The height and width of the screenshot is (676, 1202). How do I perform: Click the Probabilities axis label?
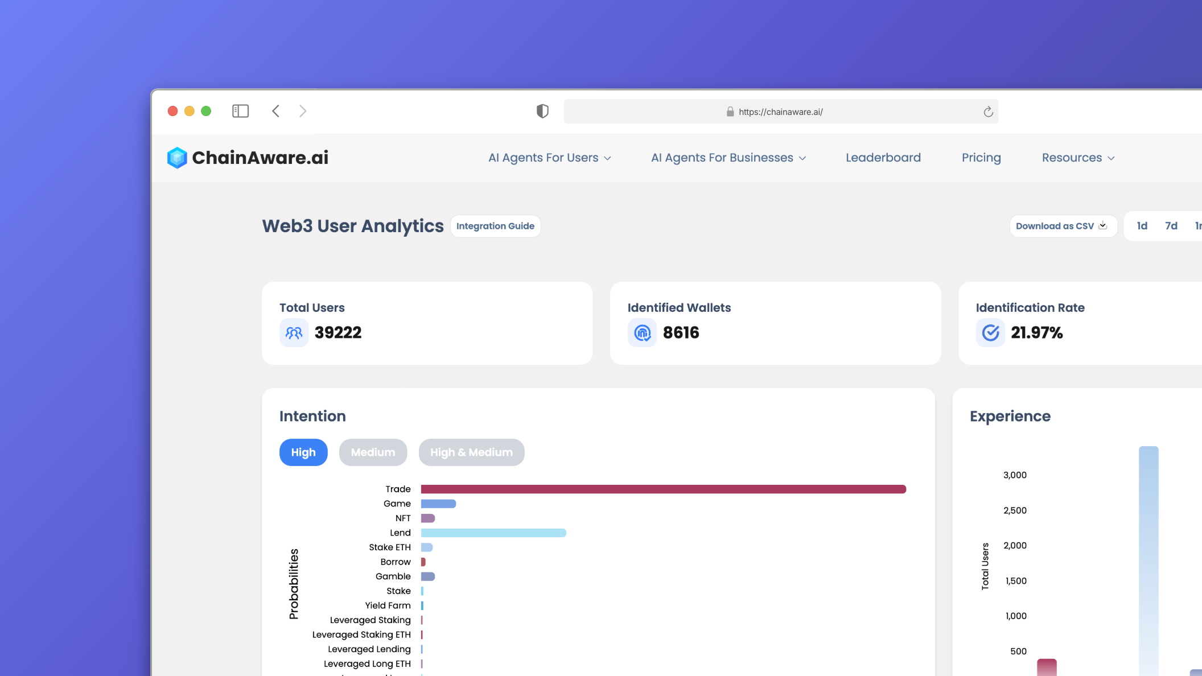(294, 584)
